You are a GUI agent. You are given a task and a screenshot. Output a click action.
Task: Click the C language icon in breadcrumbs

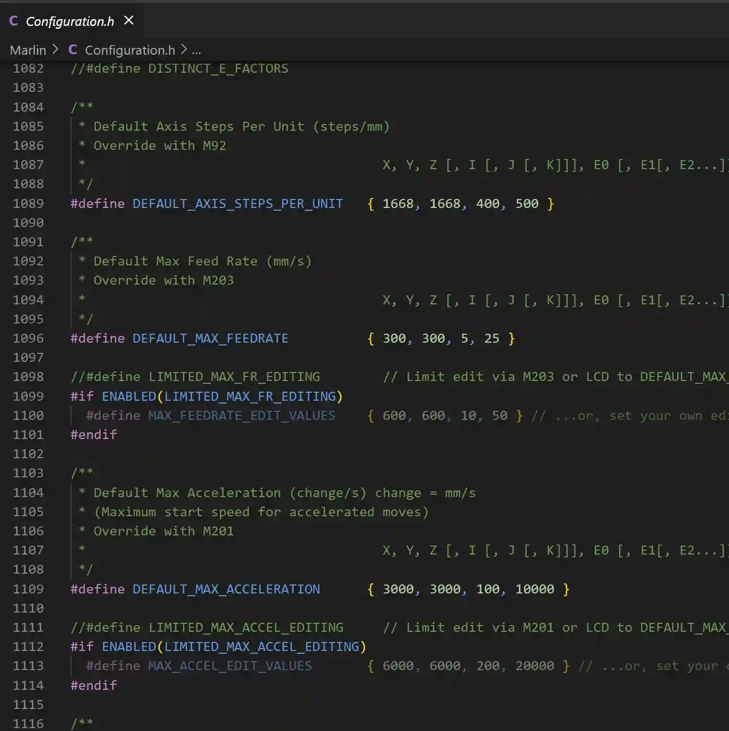pos(73,50)
